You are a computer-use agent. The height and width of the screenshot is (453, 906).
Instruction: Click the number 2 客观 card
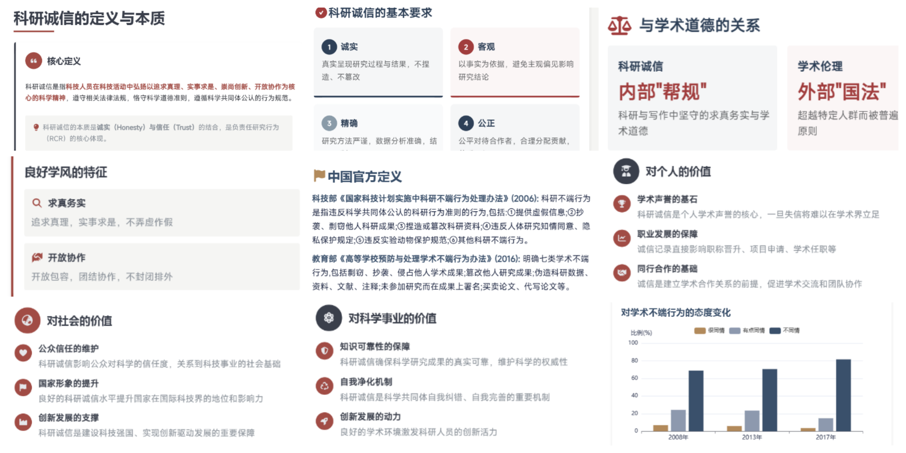pyautogui.click(x=515, y=62)
